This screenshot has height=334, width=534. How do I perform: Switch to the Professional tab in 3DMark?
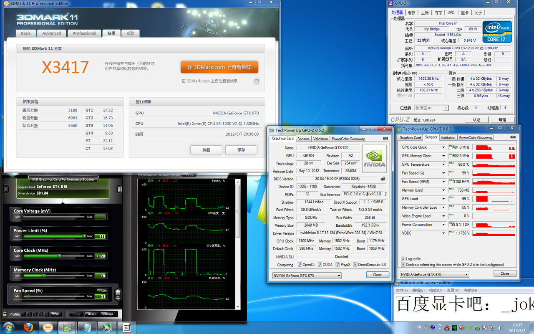point(84,33)
